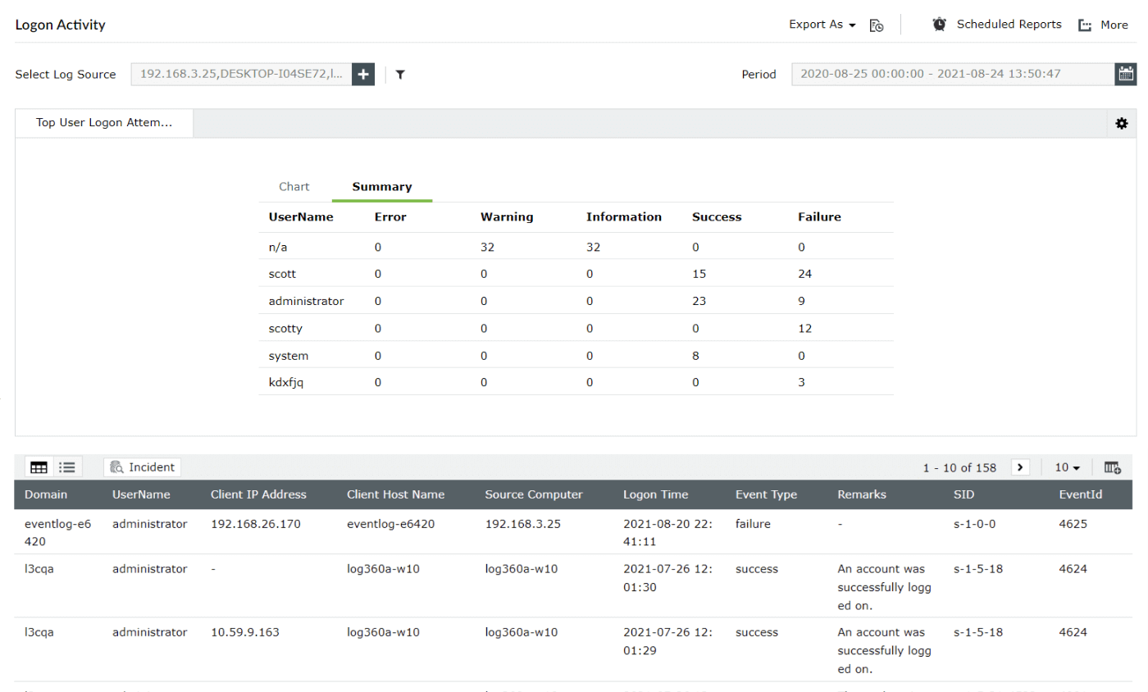Click the Select Log Source input field

[x=242, y=74]
